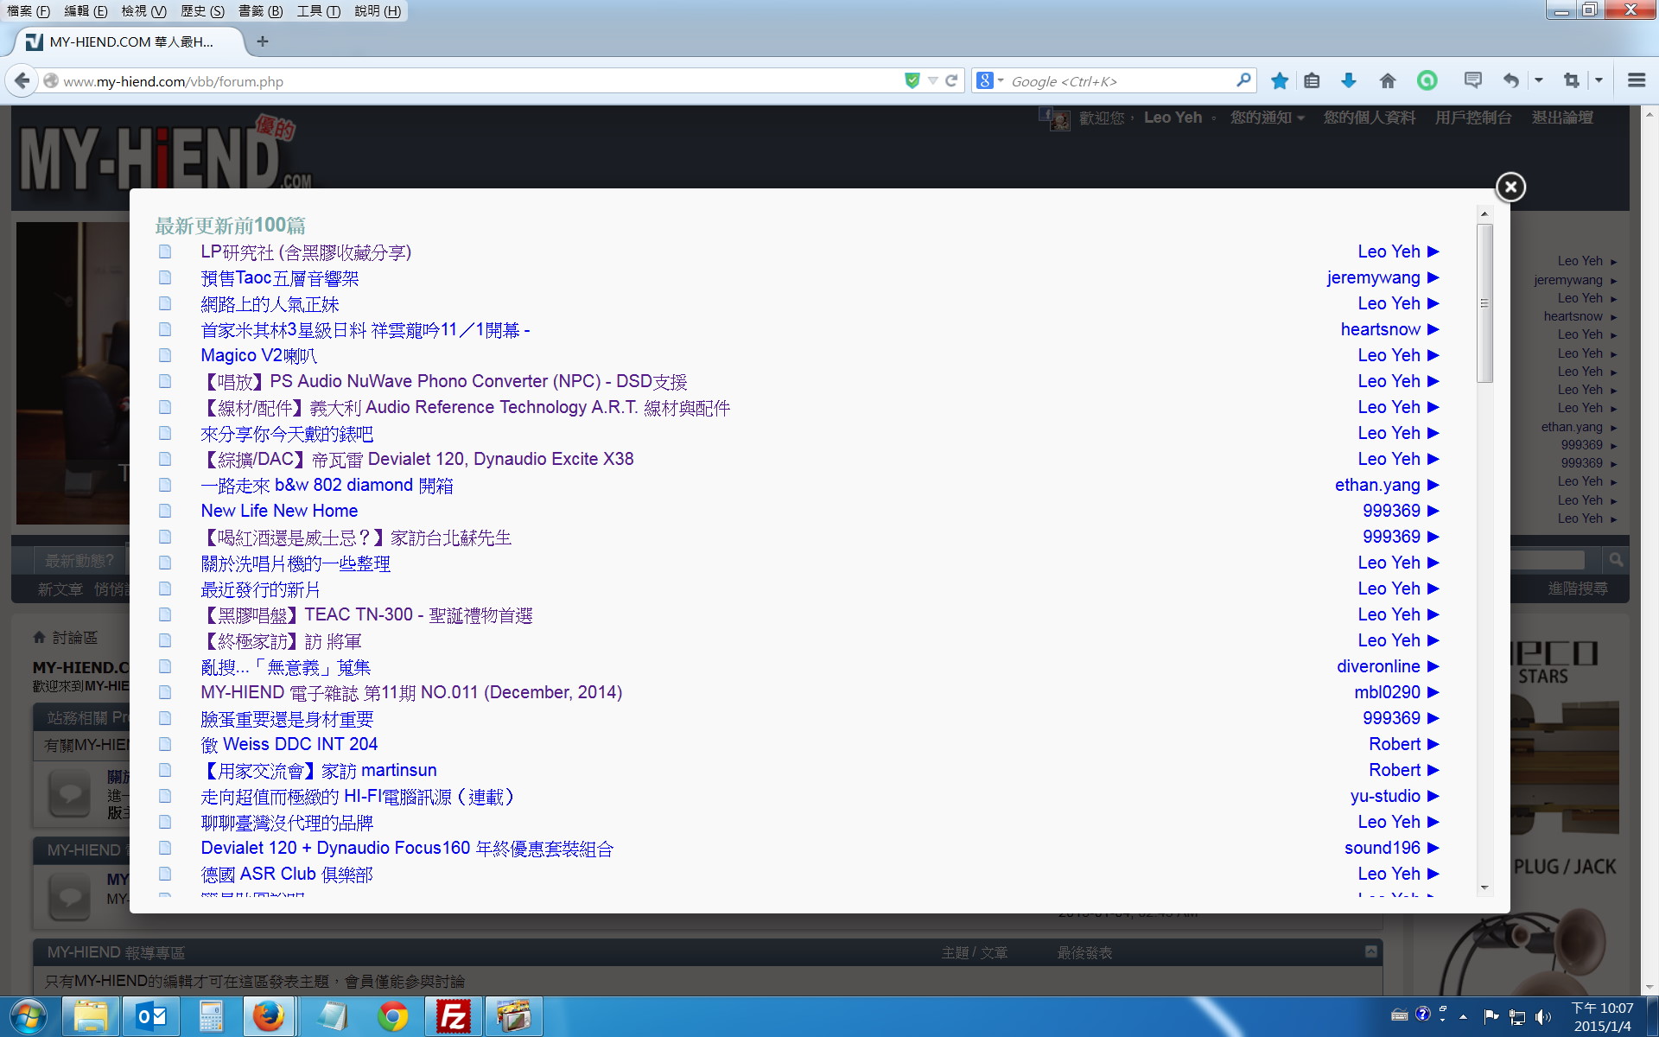Open the downloads arrow icon
Viewport: 1659px width, 1037px height.
click(1348, 80)
